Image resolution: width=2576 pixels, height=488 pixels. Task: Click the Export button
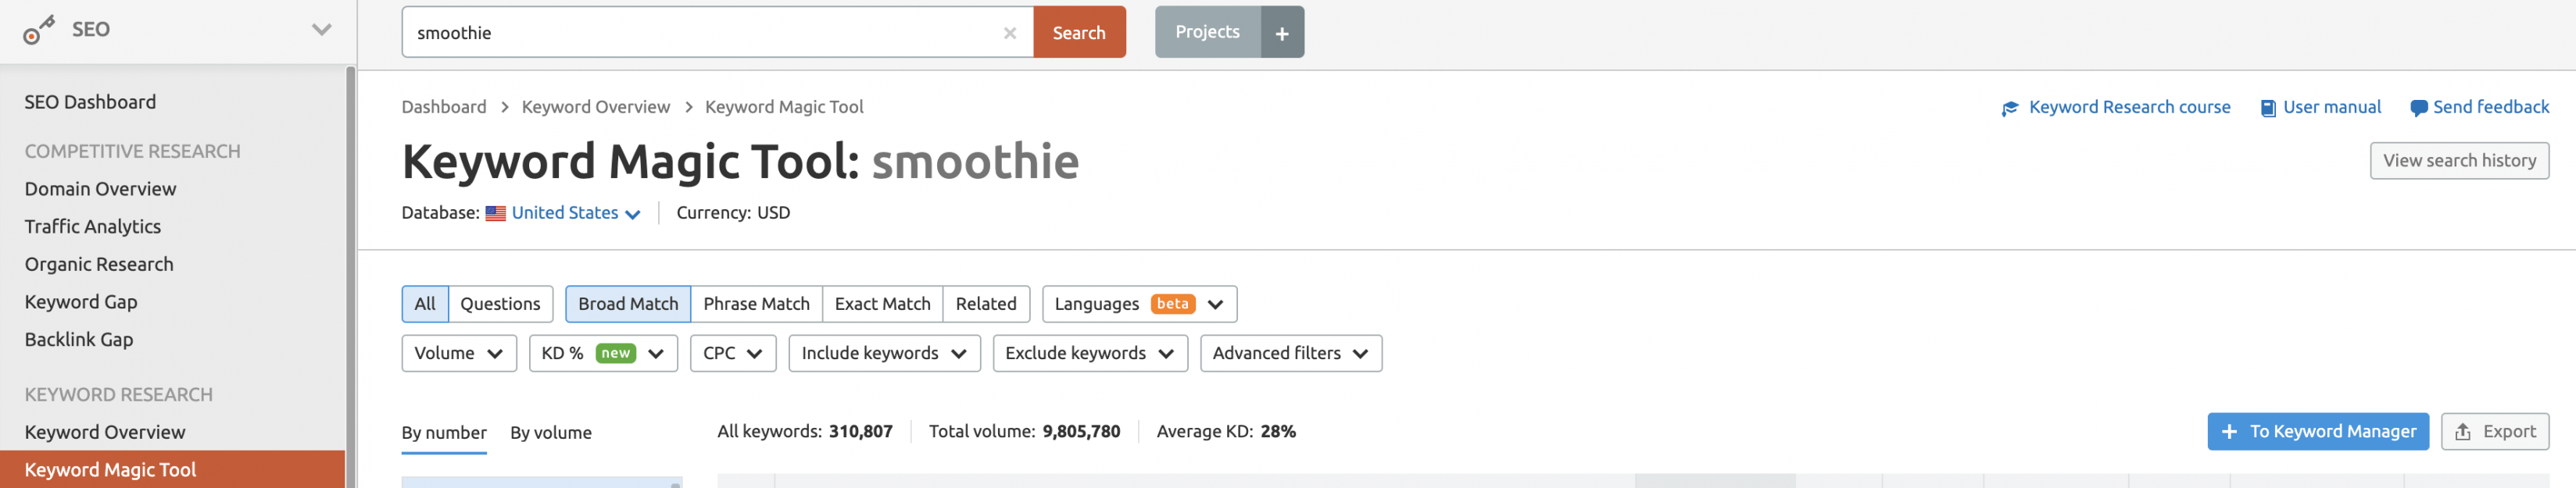[2495, 432]
